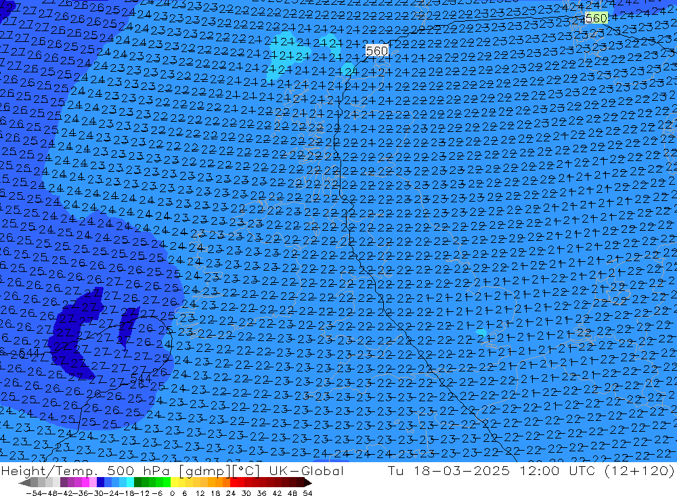Viewport: 677px width, 496px height.
Task: Click the positive 36 legend value
Action: tap(261, 493)
